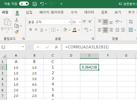The height and width of the screenshot is (100, 137).
Task: Open the font size 11 dropdown
Action: (x=80, y=22)
